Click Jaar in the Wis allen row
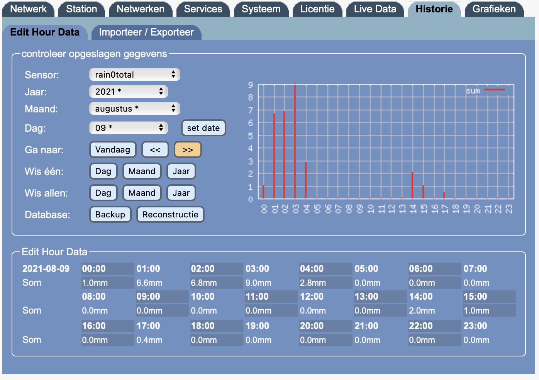Screen dimensions: 539x380 (x=181, y=193)
